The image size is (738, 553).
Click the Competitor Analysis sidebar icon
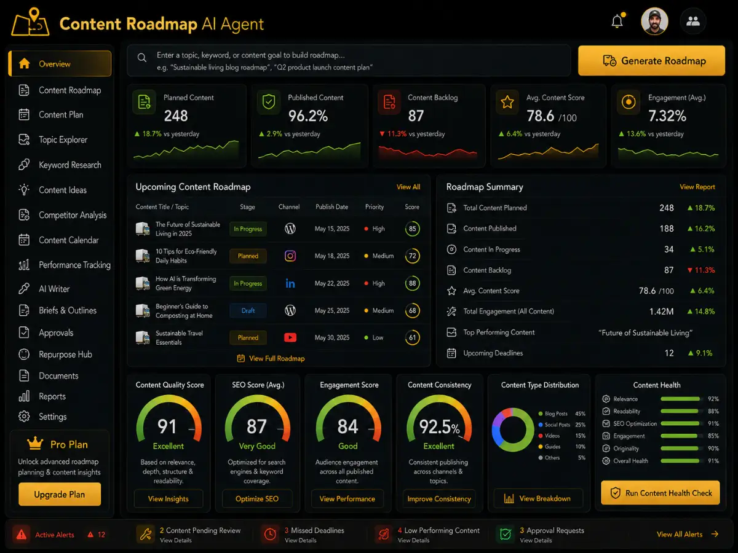pyautogui.click(x=24, y=215)
